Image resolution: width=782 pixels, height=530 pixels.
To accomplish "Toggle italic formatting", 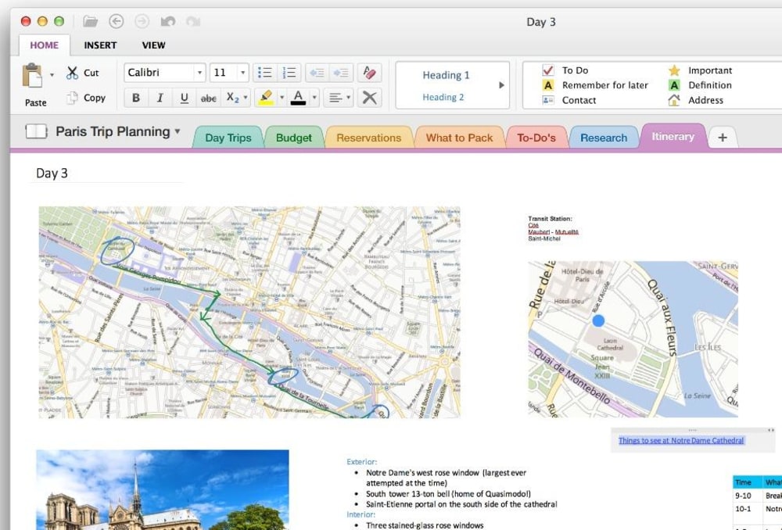I will click(x=160, y=98).
